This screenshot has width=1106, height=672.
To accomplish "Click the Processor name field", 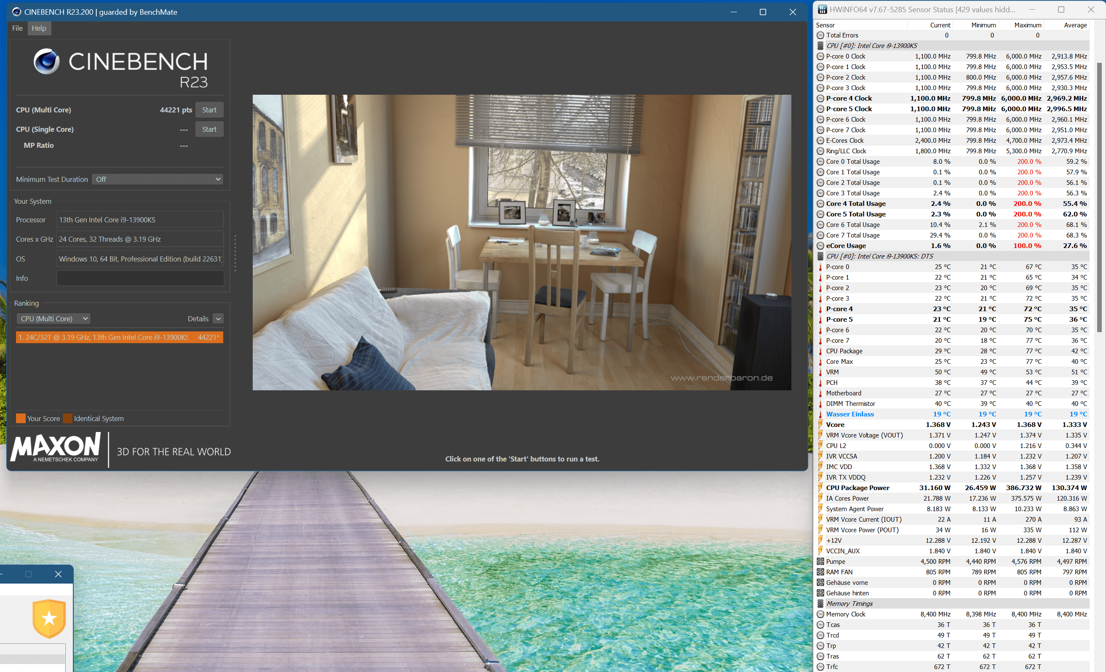I will tap(140, 220).
